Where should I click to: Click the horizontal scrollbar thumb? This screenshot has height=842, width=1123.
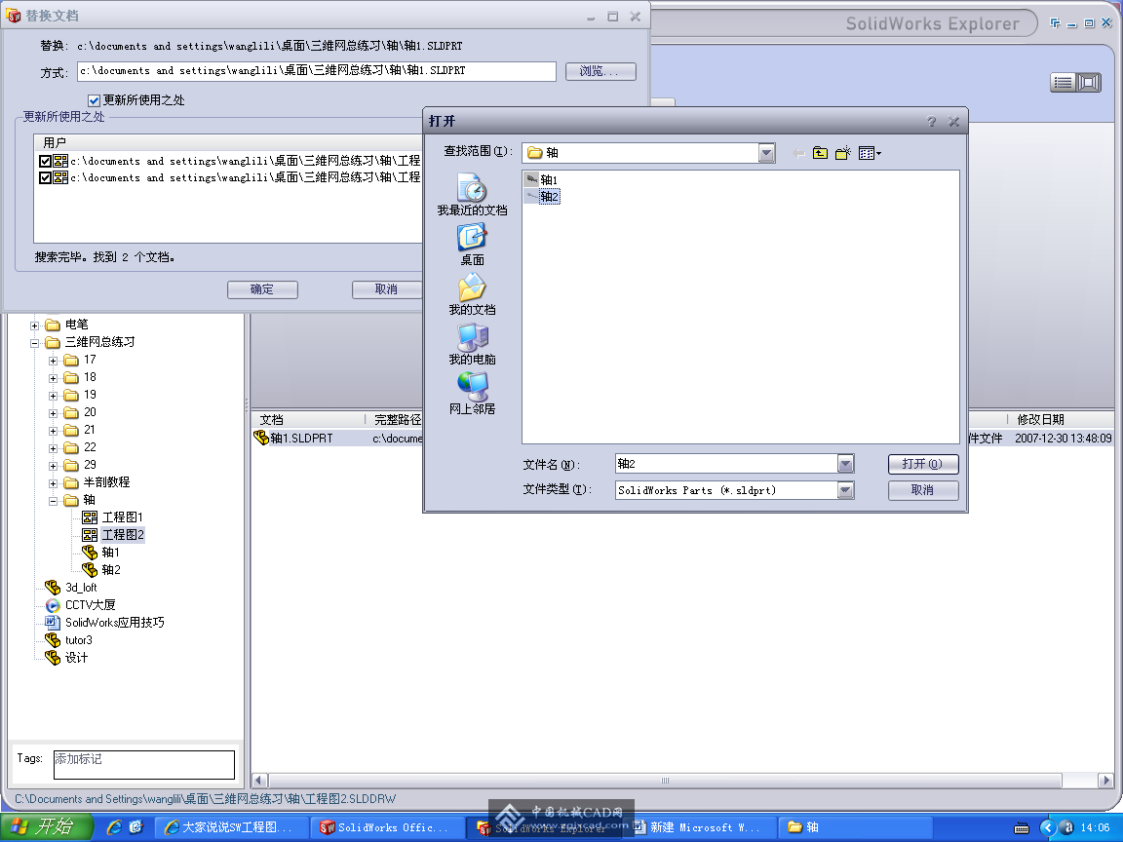point(665,781)
